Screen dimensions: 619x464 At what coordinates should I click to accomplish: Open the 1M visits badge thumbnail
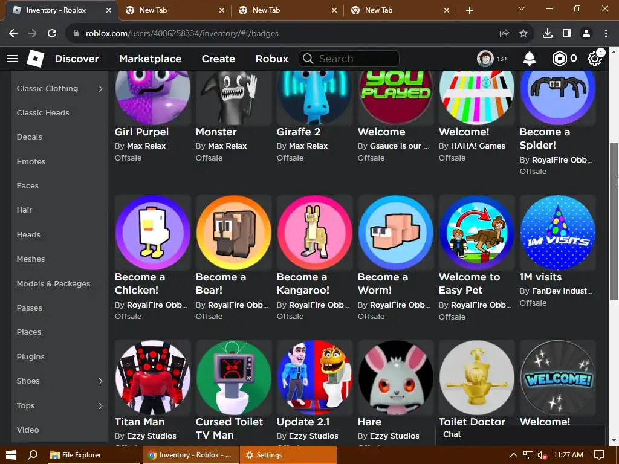(x=557, y=233)
